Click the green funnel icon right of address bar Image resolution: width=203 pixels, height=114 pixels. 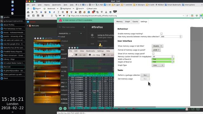(197, 16)
